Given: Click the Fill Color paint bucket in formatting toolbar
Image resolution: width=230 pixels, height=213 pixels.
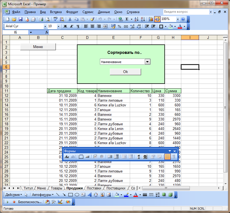Looking at the screenshot, I should pyautogui.click(x=170, y=26).
